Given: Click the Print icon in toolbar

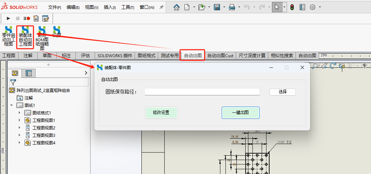Looking at the screenshot, I should (232, 7).
